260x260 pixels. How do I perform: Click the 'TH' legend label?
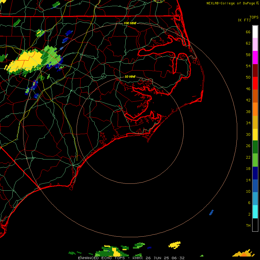[248, 226]
